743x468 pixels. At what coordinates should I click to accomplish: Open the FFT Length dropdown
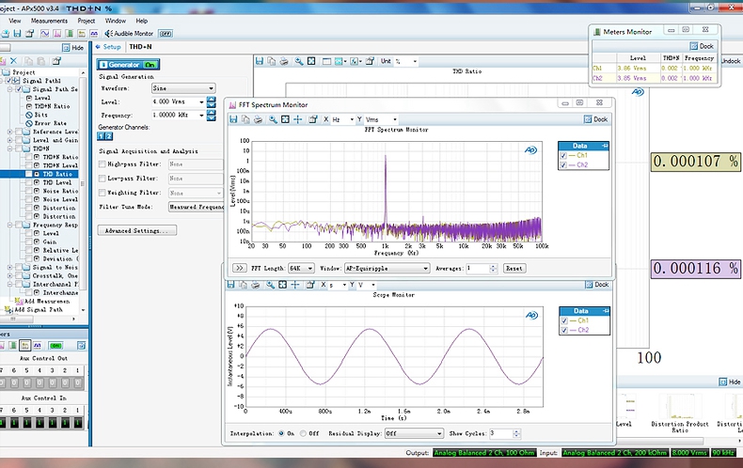301,268
